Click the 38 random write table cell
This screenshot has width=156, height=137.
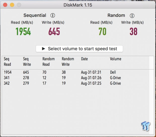click(64, 72)
